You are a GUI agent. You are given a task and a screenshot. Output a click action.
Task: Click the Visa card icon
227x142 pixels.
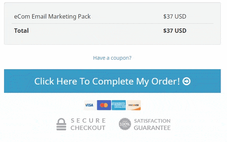point(90,105)
